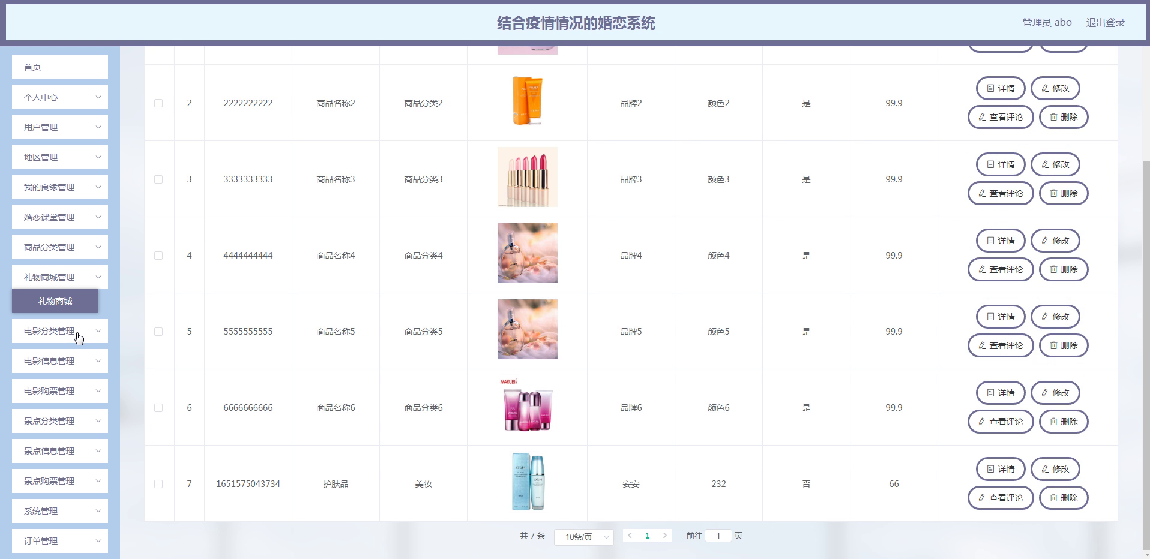The height and width of the screenshot is (559, 1150).
Task: Click 退出登录 link
Action: coord(1106,23)
